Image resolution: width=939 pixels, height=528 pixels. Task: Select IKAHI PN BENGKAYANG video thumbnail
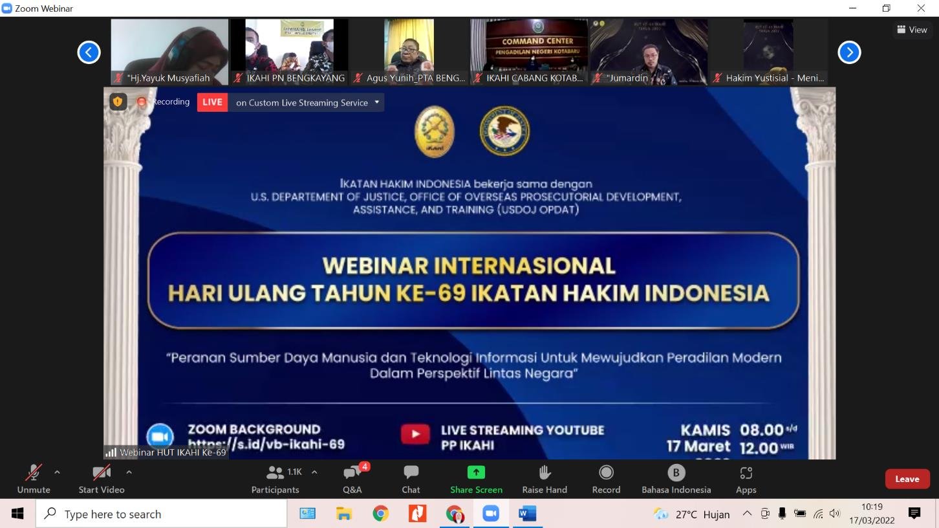[289, 52]
